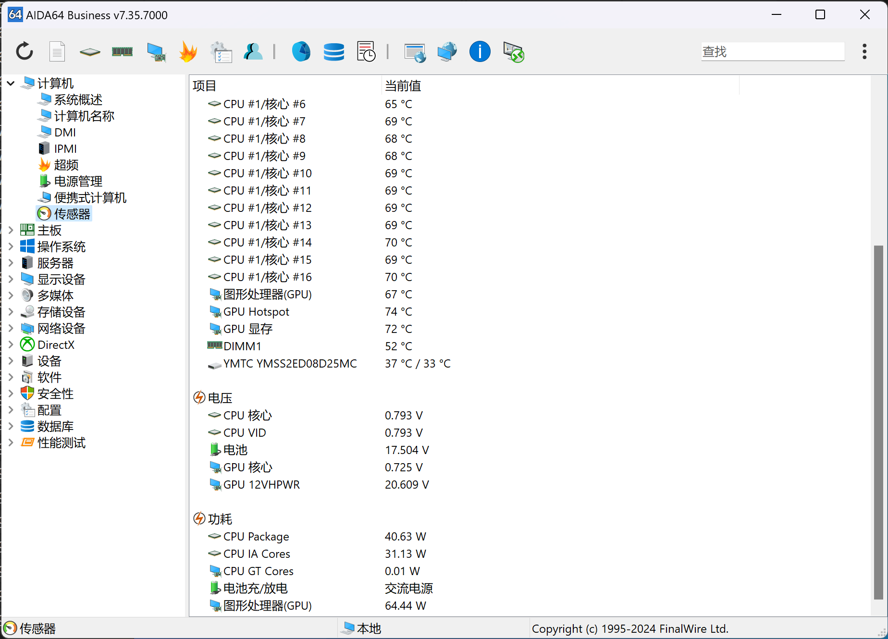
Task: Click the user account toolbar icon
Action: click(x=253, y=51)
